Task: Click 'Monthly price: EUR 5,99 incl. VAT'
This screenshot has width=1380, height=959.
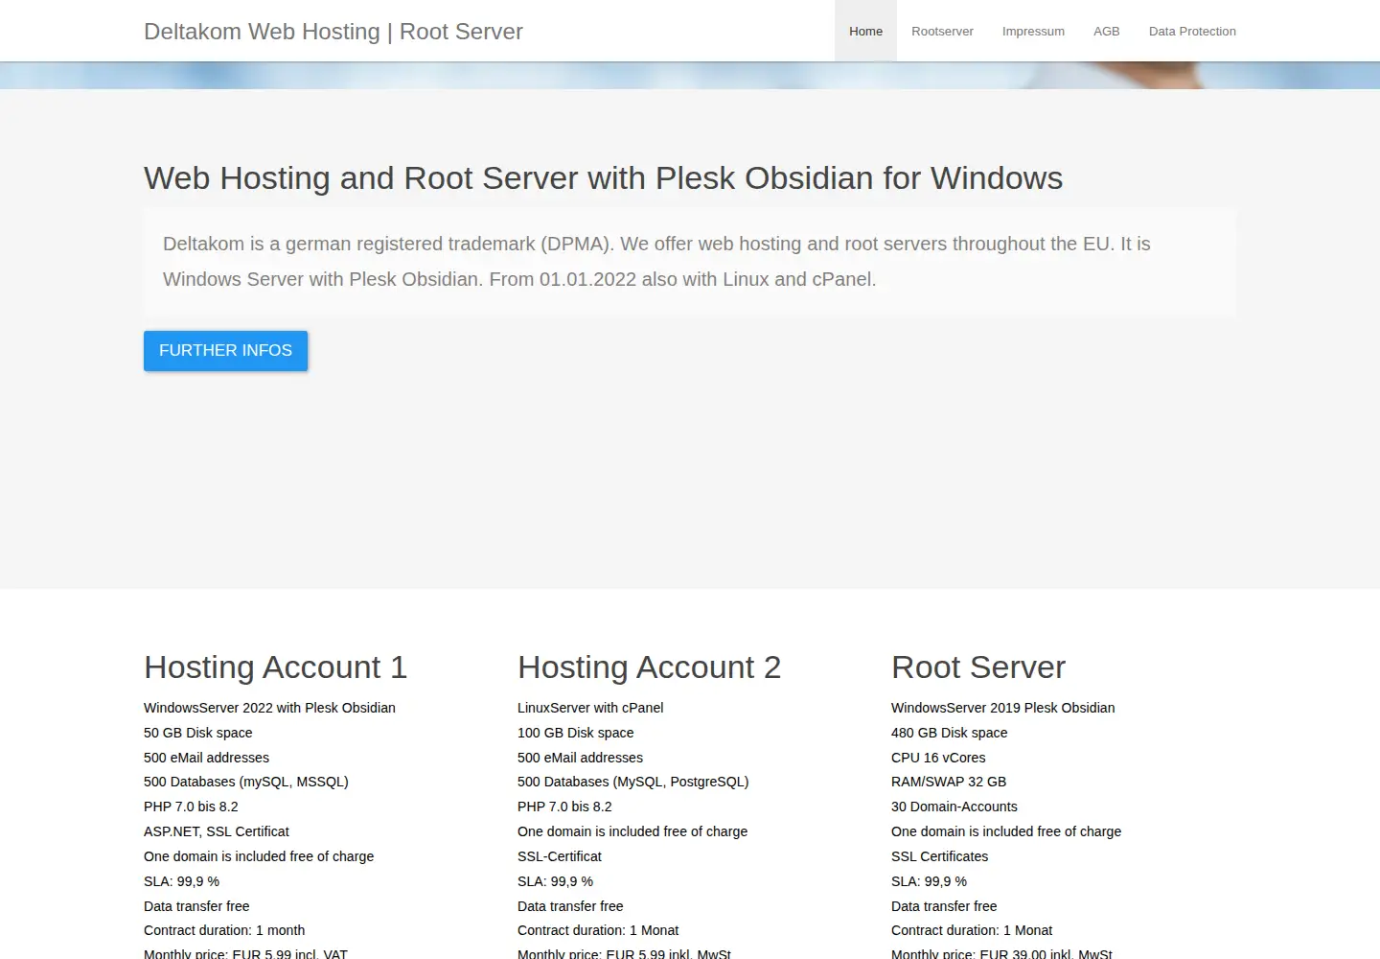Action: point(245,953)
